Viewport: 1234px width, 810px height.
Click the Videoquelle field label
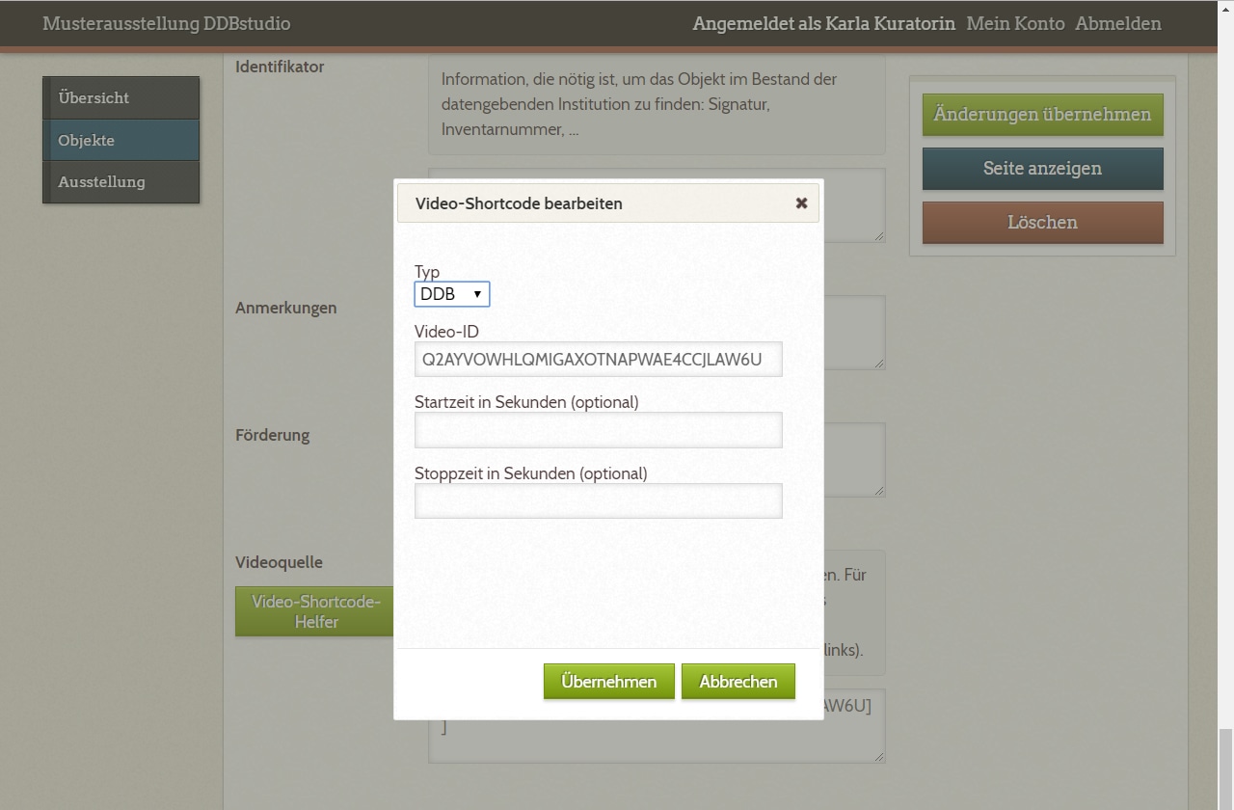[x=279, y=562]
